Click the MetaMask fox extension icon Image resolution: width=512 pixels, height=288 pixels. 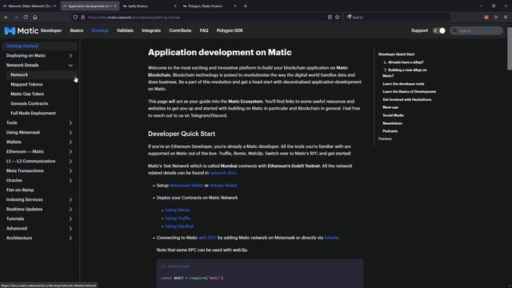pos(486,17)
